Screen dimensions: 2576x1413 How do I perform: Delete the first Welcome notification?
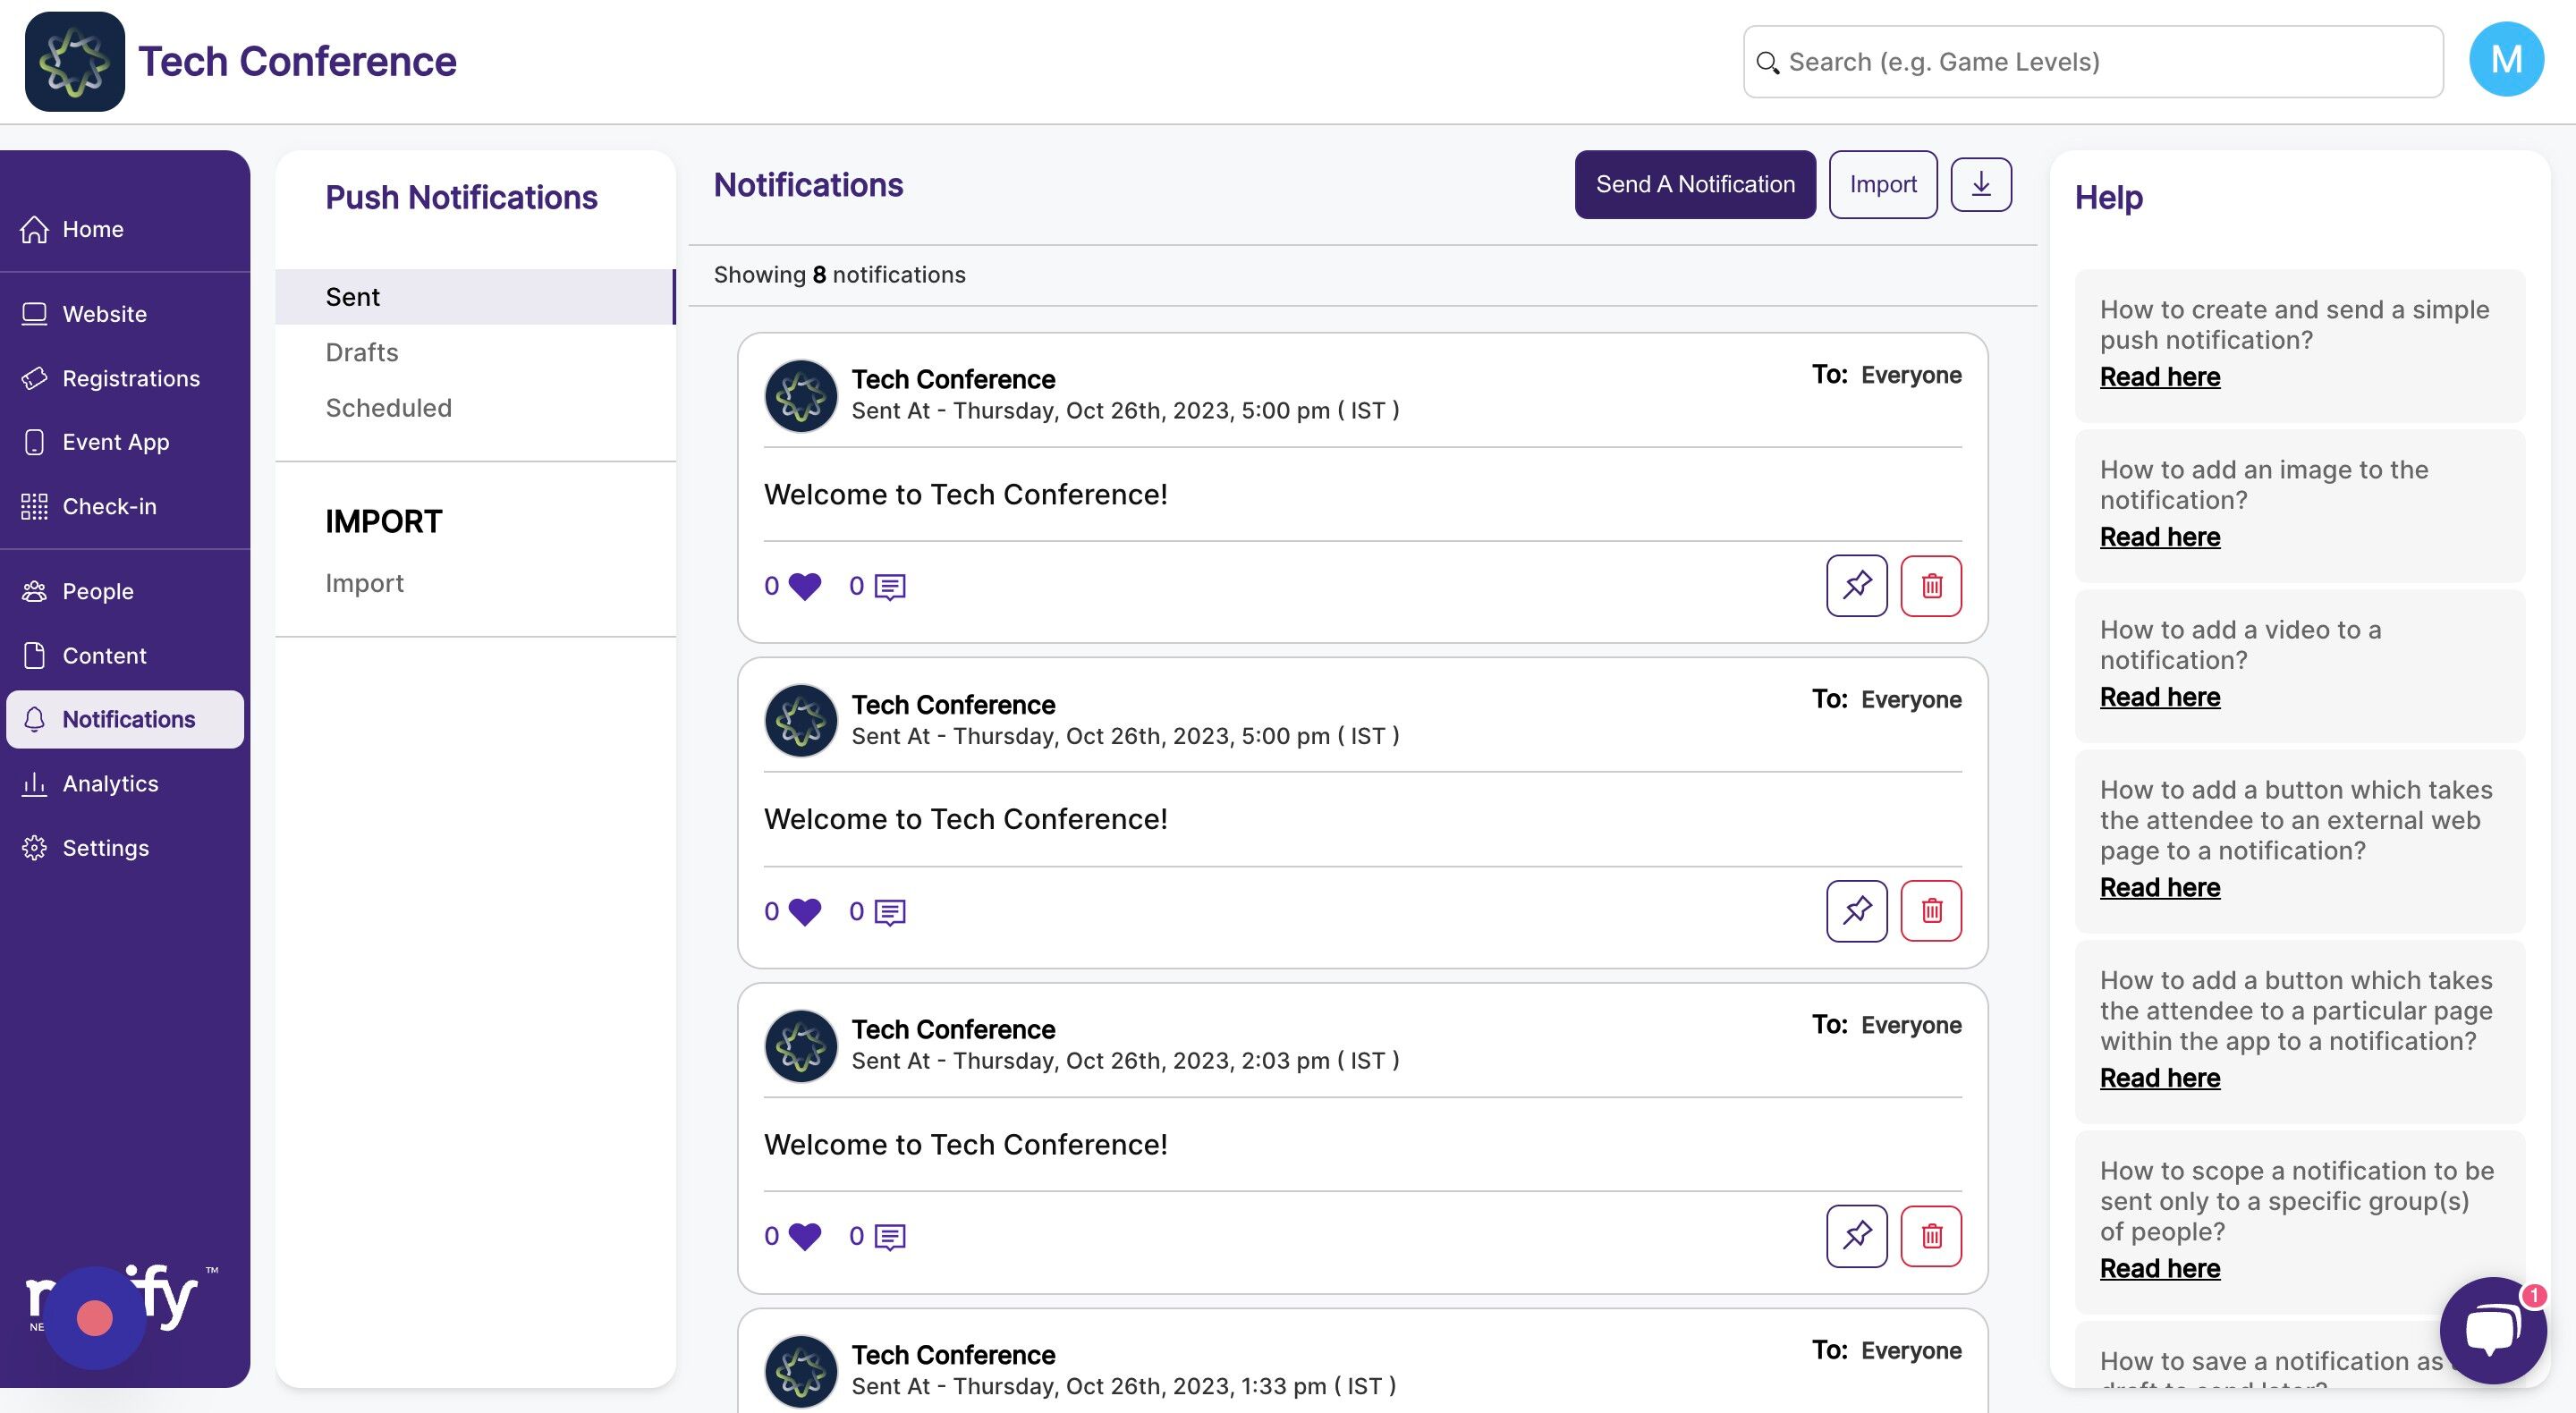(1930, 585)
